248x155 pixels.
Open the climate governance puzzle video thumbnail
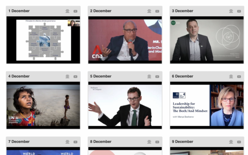(43, 40)
